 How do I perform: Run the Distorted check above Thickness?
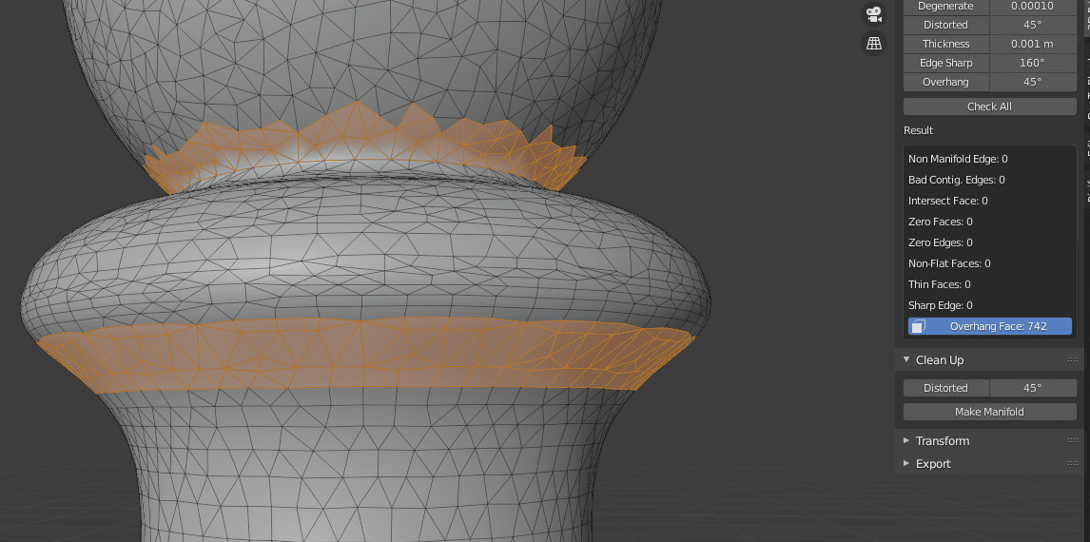coord(945,25)
